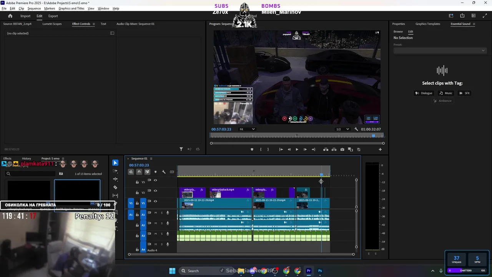
Task: Switch to Lumetri Scopes tab
Action: click(52, 24)
